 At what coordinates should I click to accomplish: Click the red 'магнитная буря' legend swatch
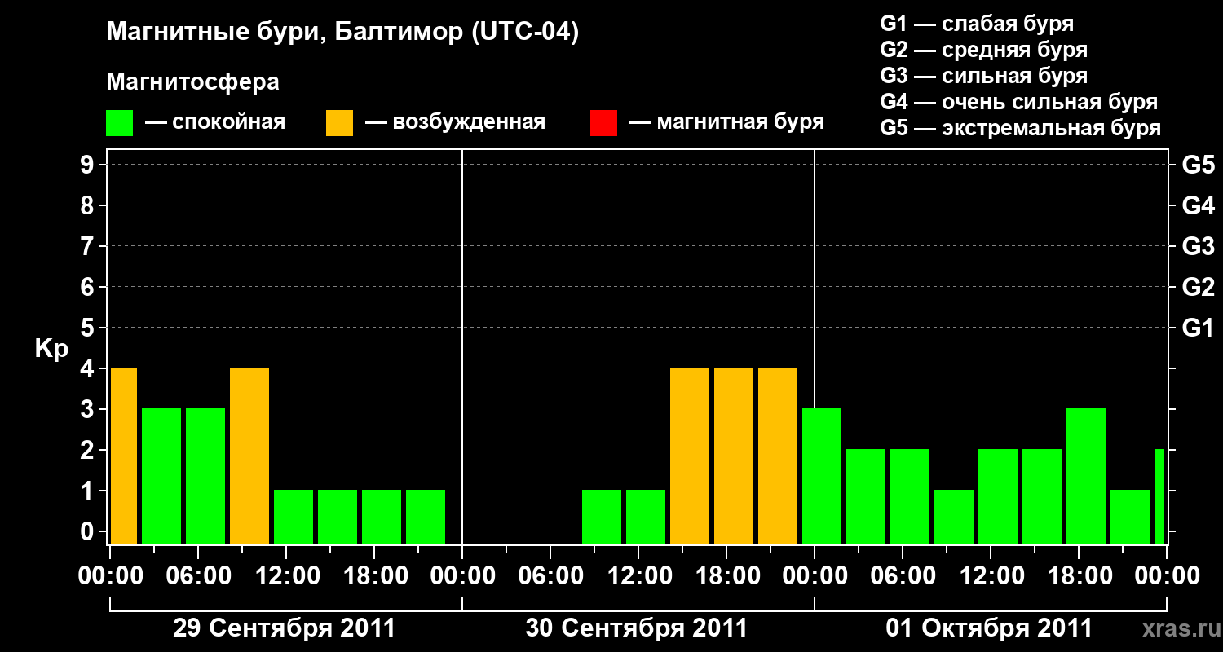coord(603,123)
